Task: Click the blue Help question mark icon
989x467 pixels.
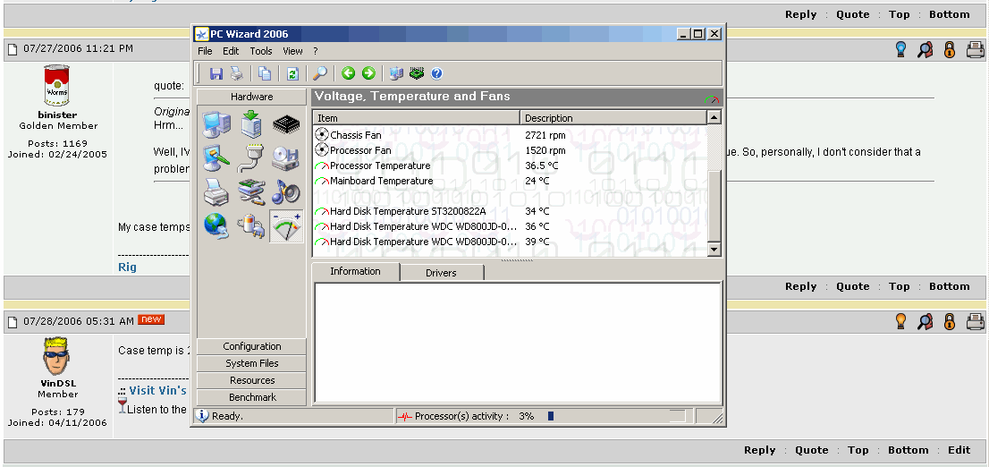Action: pos(436,73)
